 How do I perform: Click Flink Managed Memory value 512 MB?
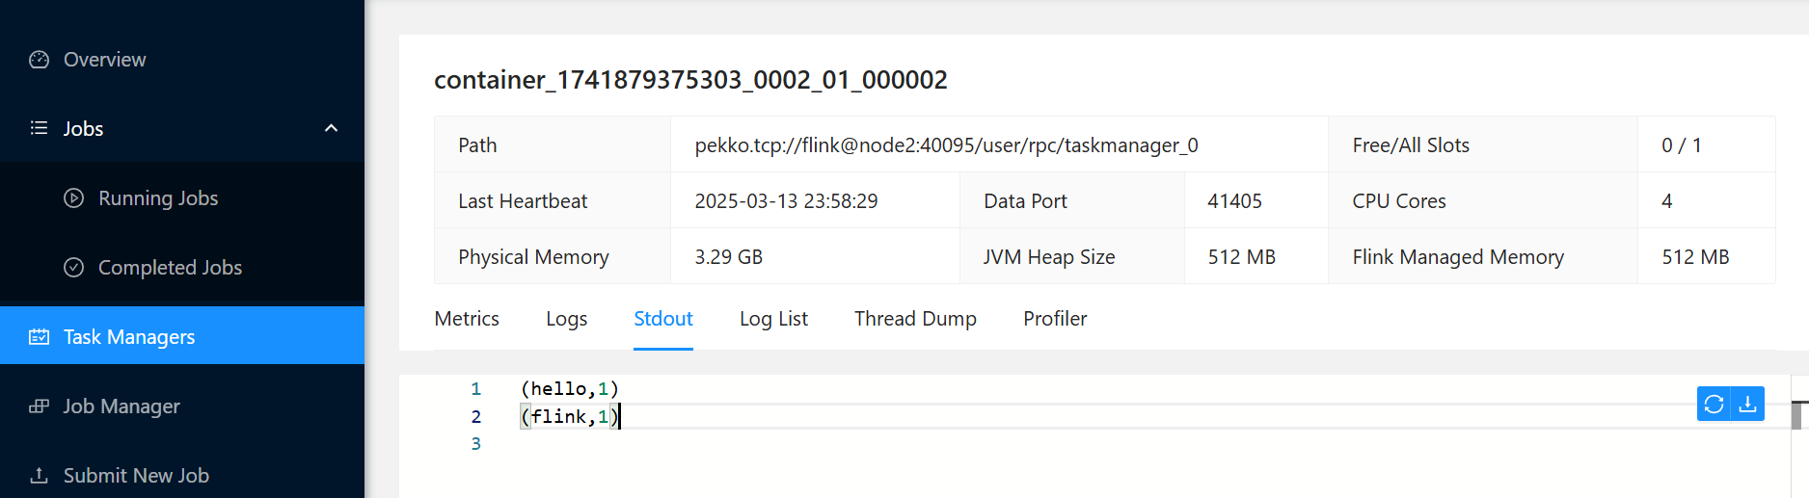coord(1695,257)
